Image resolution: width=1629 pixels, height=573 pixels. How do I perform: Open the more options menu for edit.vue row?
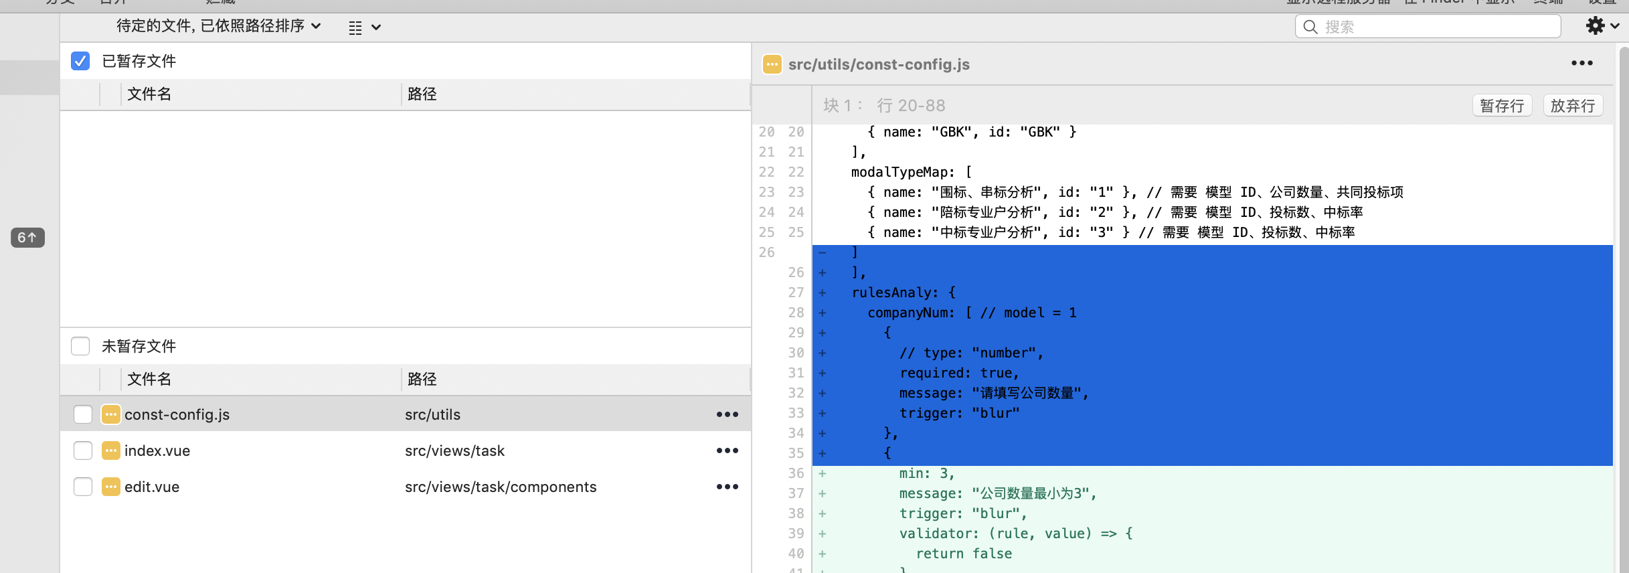(x=727, y=487)
